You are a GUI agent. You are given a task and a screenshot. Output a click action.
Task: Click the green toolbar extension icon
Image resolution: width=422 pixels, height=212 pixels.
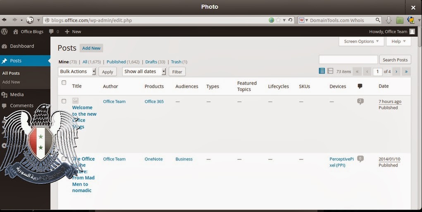(x=400, y=20)
